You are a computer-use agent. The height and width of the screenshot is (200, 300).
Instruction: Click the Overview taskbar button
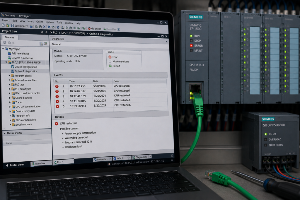coord(41,163)
